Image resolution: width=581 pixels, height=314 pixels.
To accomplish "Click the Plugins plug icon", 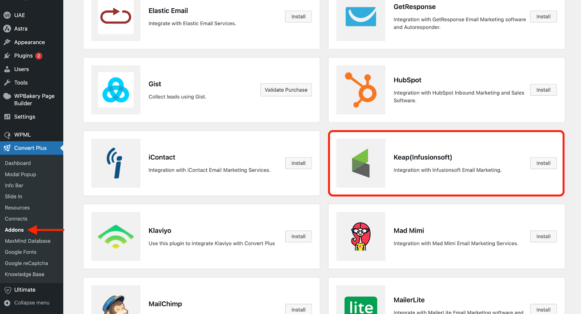I will click(7, 56).
